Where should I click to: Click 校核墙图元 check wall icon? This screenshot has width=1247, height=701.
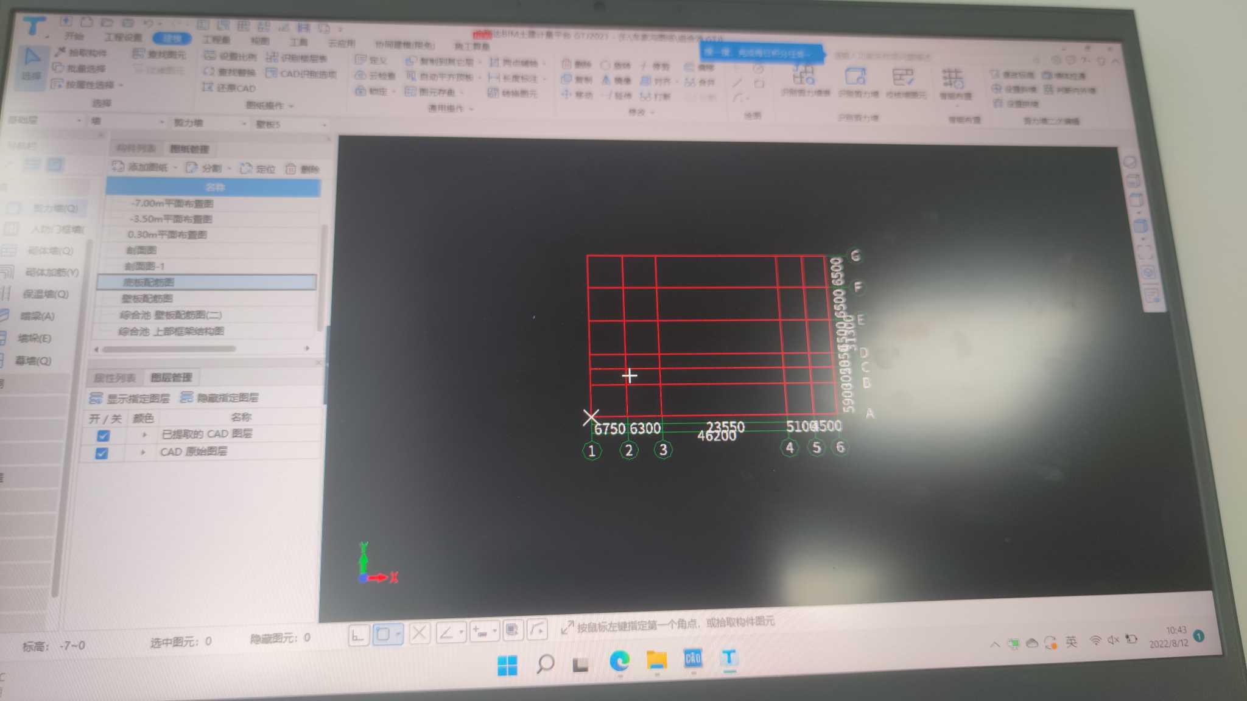point(905,84)
